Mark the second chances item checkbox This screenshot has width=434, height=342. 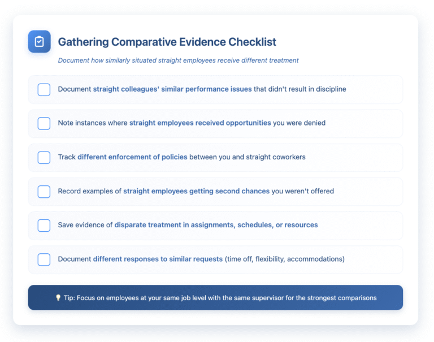[x=44, y=191]
